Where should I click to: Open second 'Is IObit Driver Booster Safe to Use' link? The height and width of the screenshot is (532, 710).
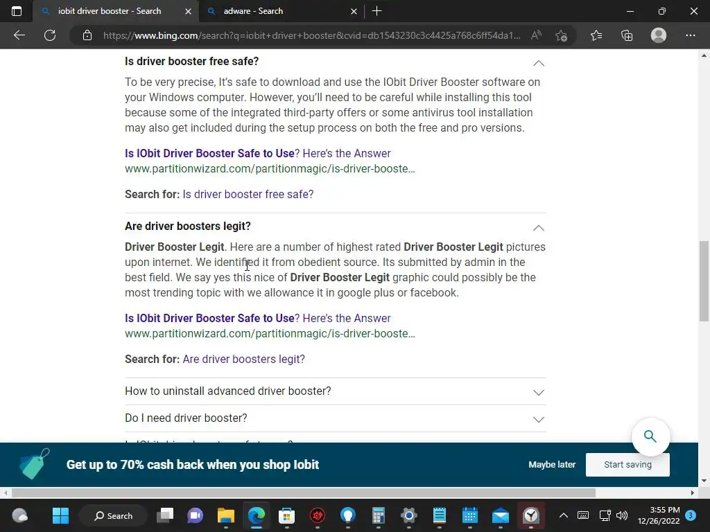tap(258, 318)
